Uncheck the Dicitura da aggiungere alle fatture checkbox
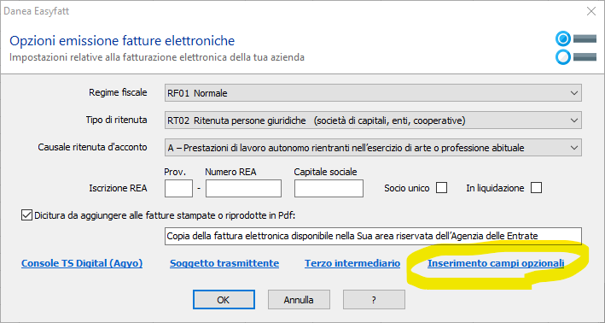605x323 pixels. point(26,215)
